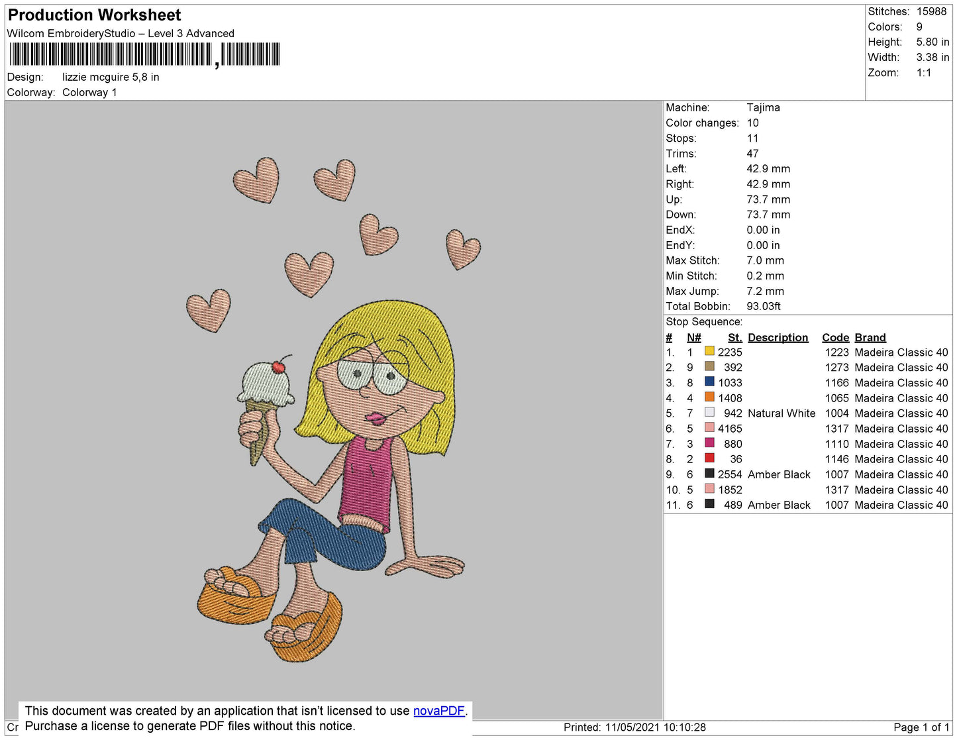Click the stitch count "1852" in stop 10

pos(730,490)
